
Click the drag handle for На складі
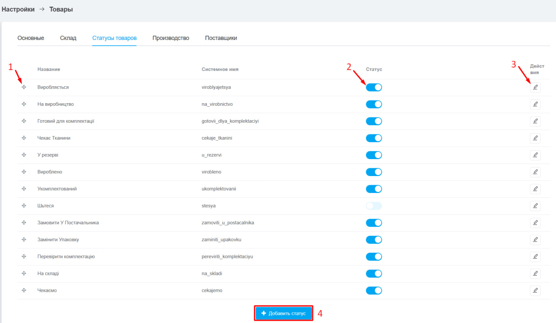coord(24,273)
